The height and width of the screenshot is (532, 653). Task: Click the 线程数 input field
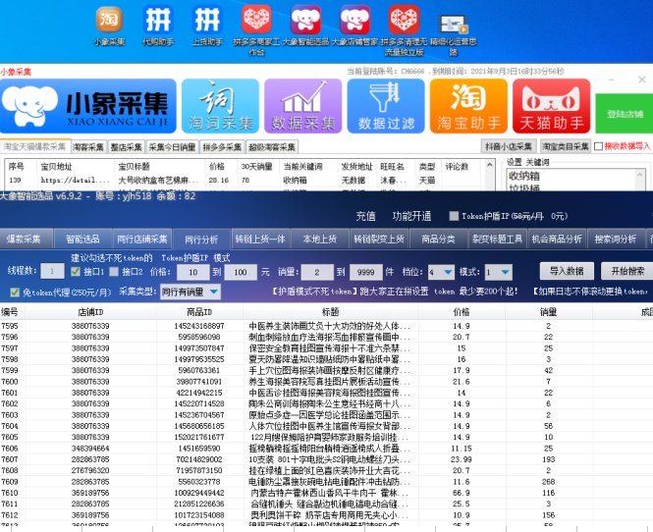(52, 272)
